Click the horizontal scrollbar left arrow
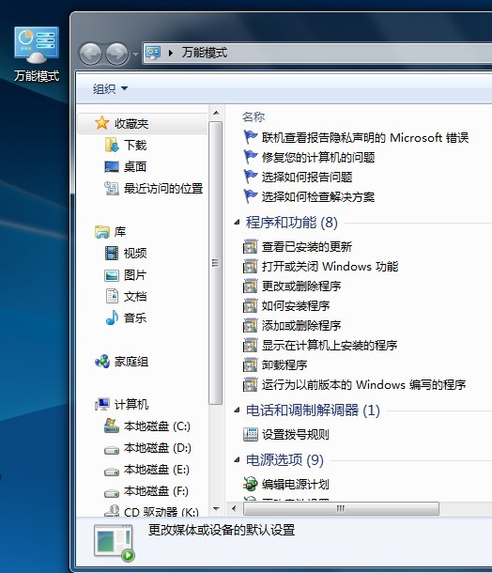Viewport: 492px width, 573px height. pos(234,508)
